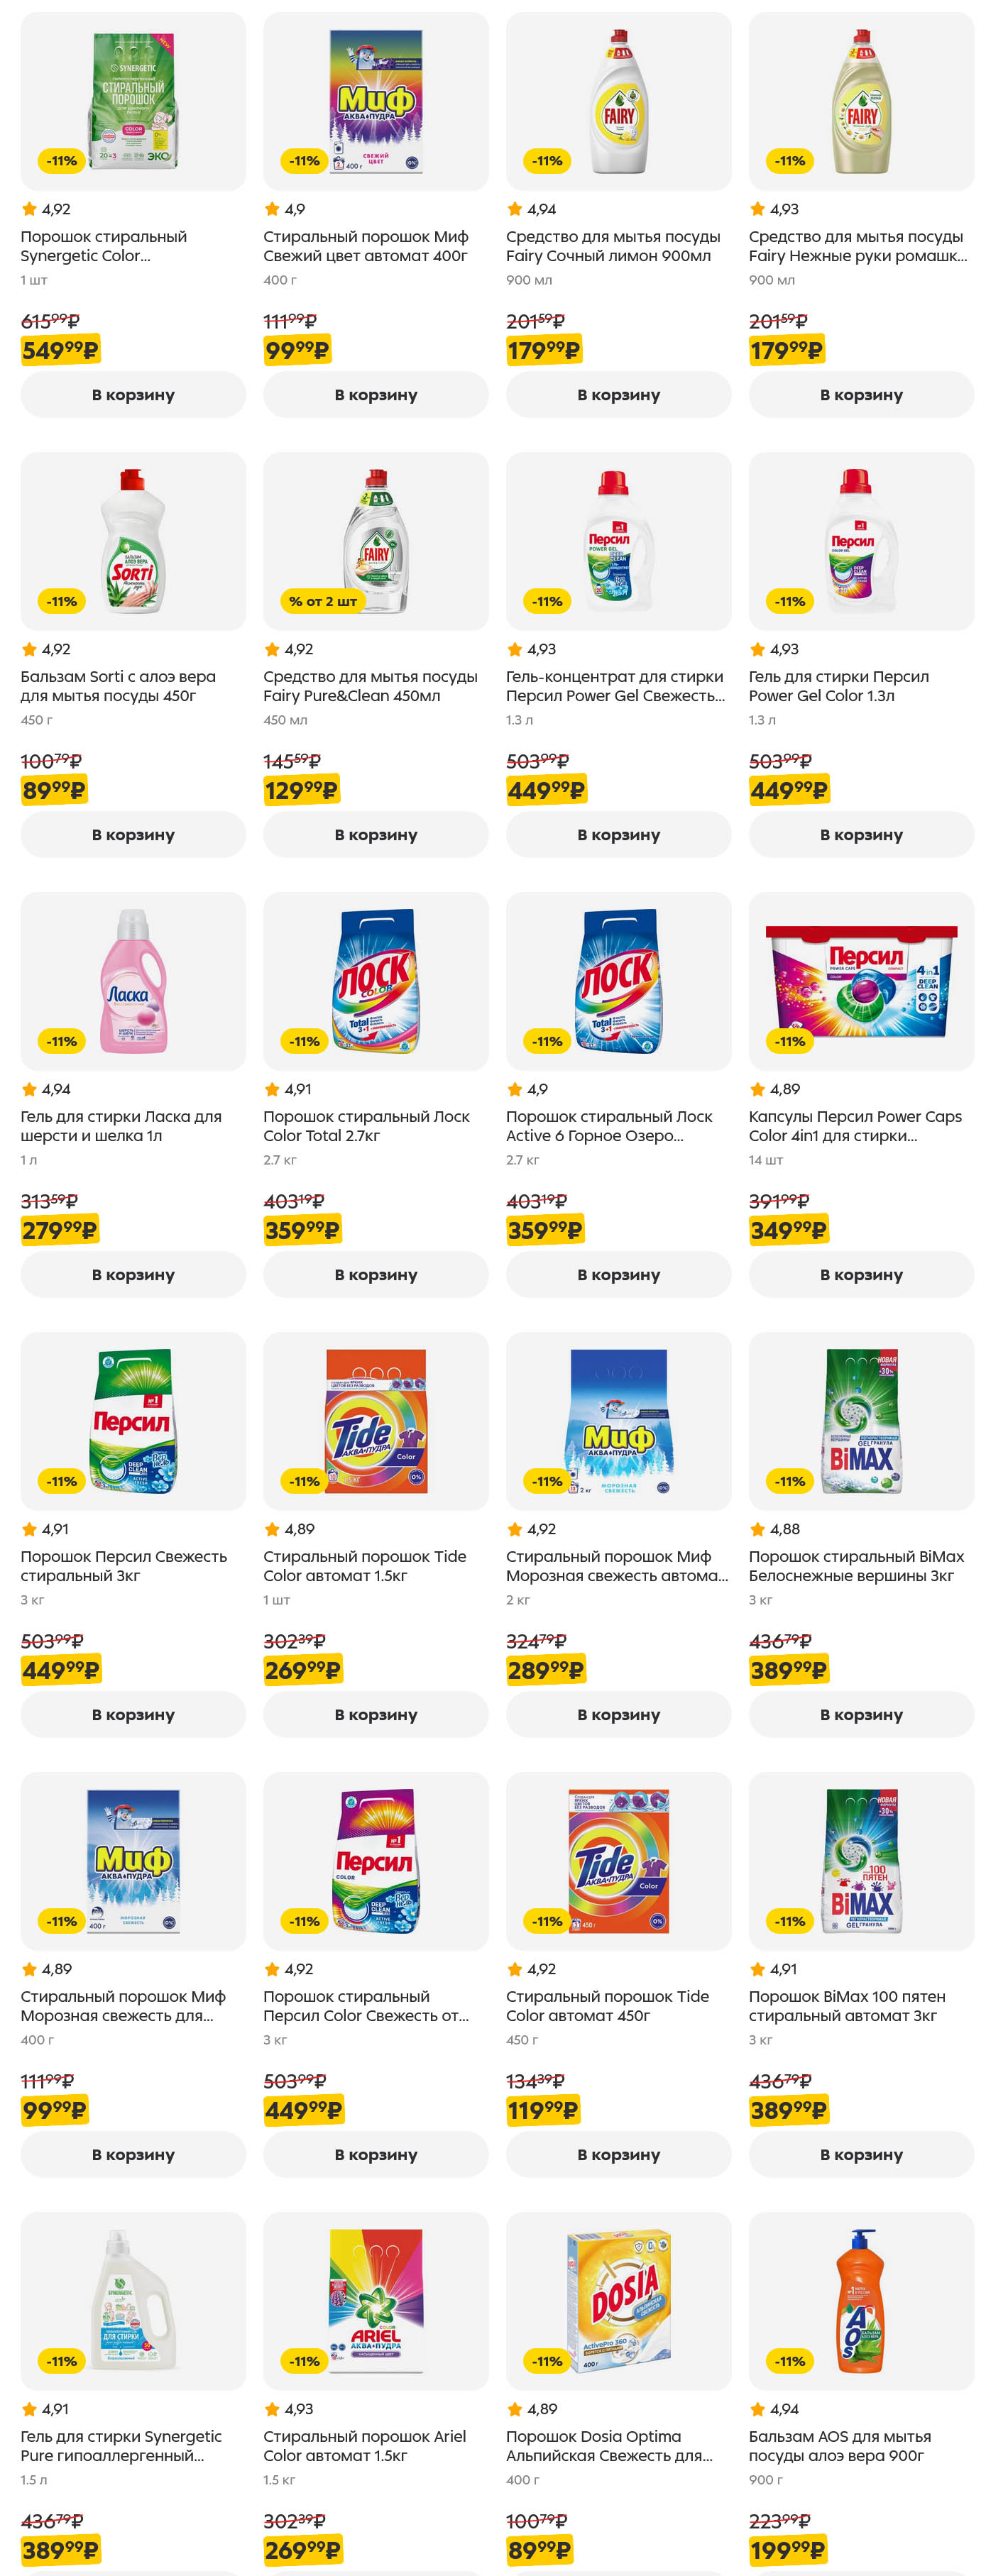
Task: View the Synergetic Pure laundry gel bottle image
Action: tap(133, 2301)
